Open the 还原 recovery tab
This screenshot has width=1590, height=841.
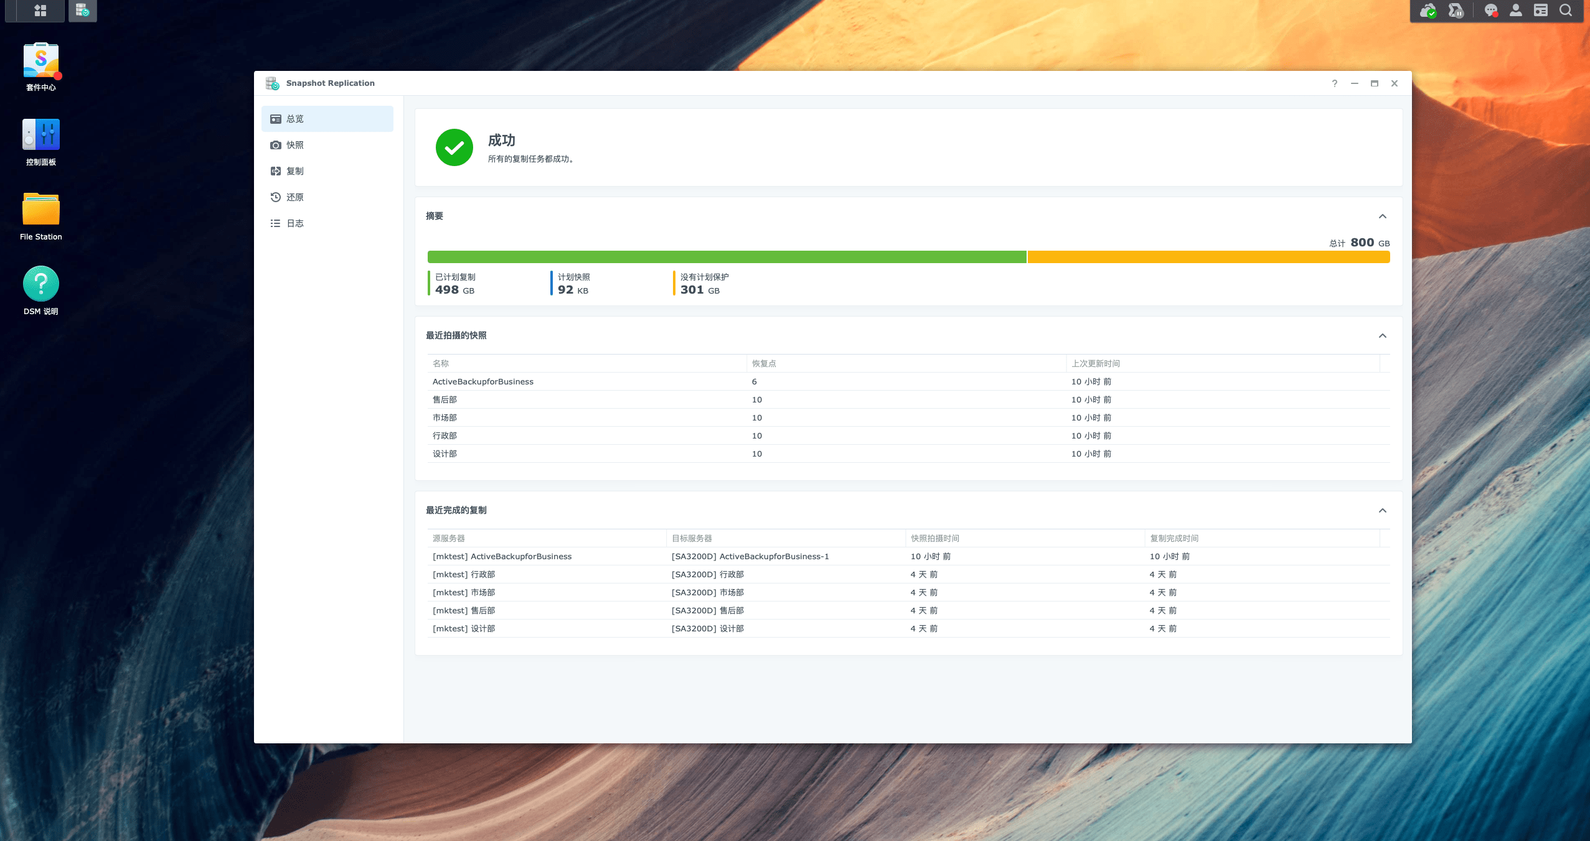coord(295,197)
